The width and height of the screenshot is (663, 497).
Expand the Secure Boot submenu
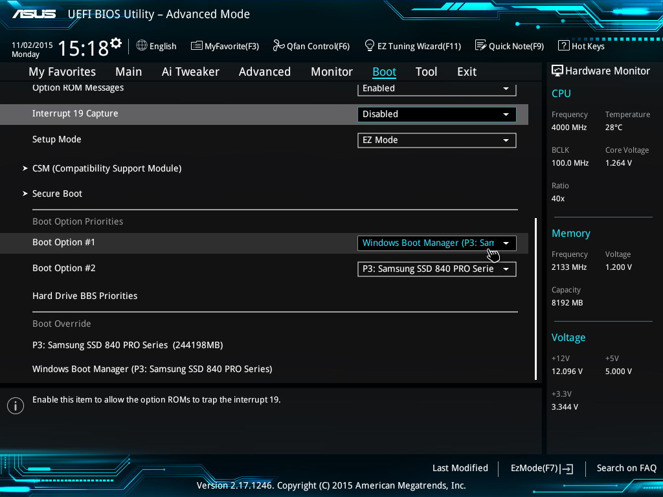click(57, 193)
